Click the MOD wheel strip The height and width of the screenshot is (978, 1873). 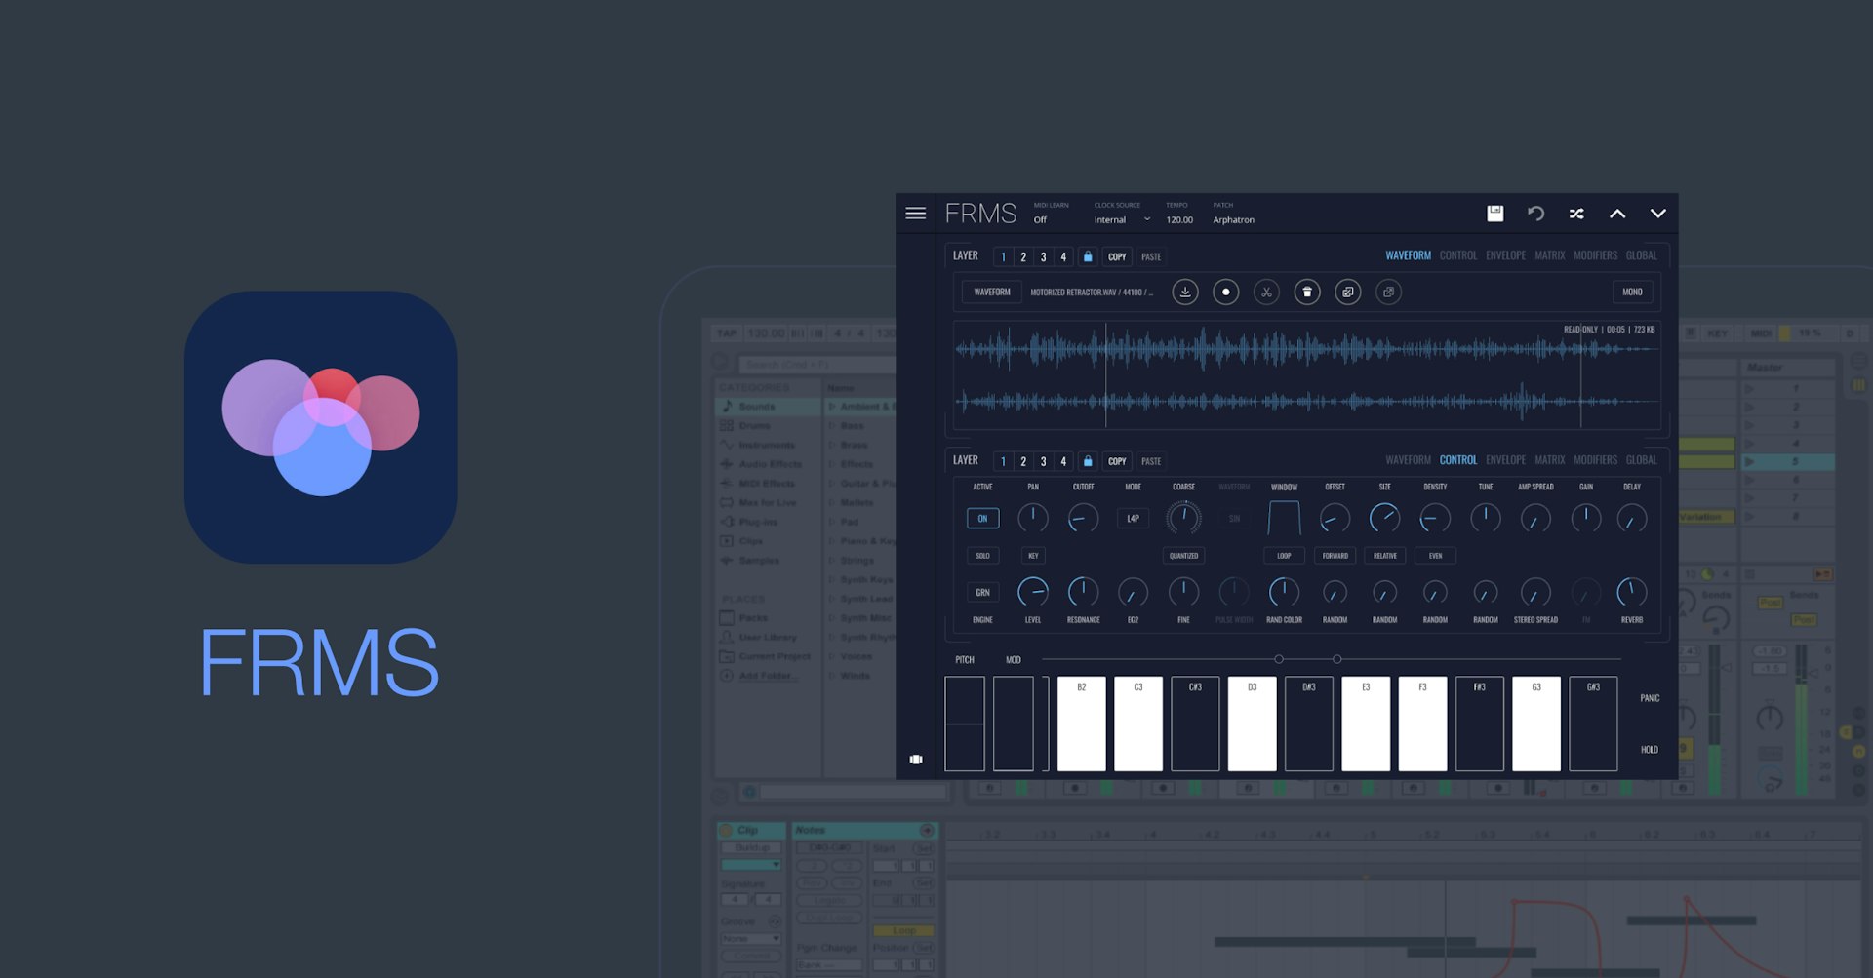(1014, 724)
